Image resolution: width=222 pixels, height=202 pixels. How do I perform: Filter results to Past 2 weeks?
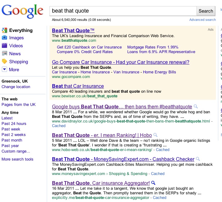click(x=14, y=134)
